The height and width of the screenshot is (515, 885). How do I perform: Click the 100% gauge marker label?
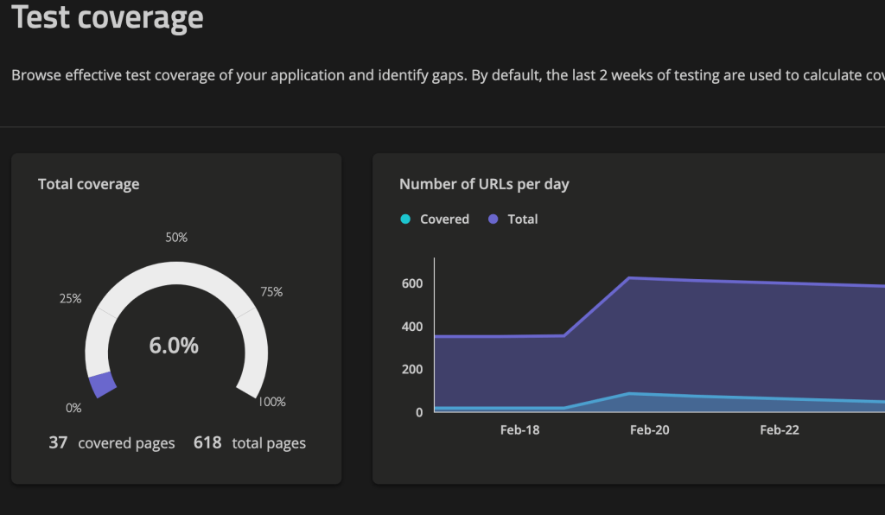pos(272,402)
